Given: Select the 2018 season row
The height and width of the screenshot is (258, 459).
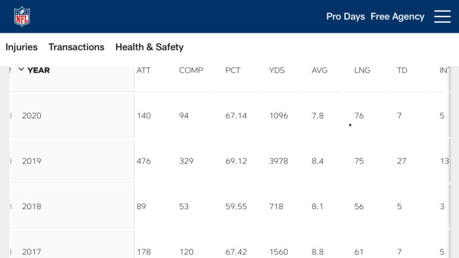Looking at the screenshot, I should point(229,206).
